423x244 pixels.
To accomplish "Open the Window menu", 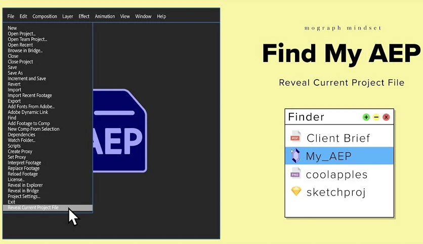I will click(143, 17).
